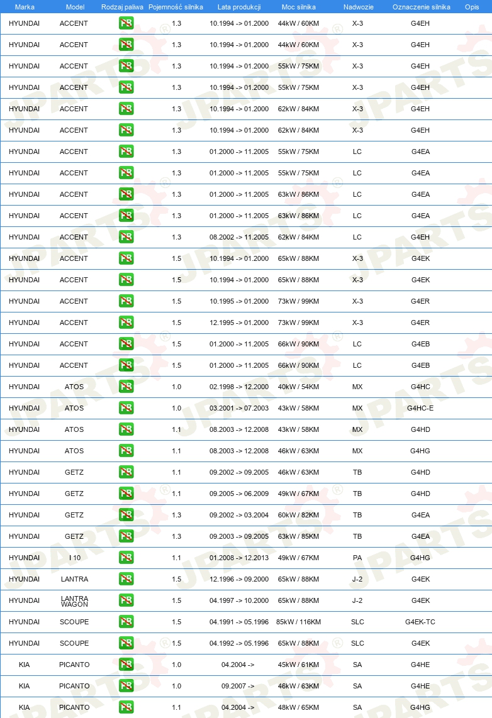The width and height of the screenshot is (492, 718).
Task: Click fuel icon in ACCENT 12.1995 -> 01.2000 row
Action: (126, 323)
